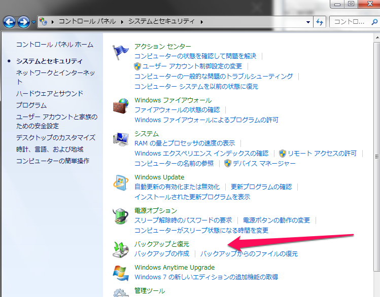Open コンピューターがスリープ状態になる時間を変更 link

click(x=201, y=231)
